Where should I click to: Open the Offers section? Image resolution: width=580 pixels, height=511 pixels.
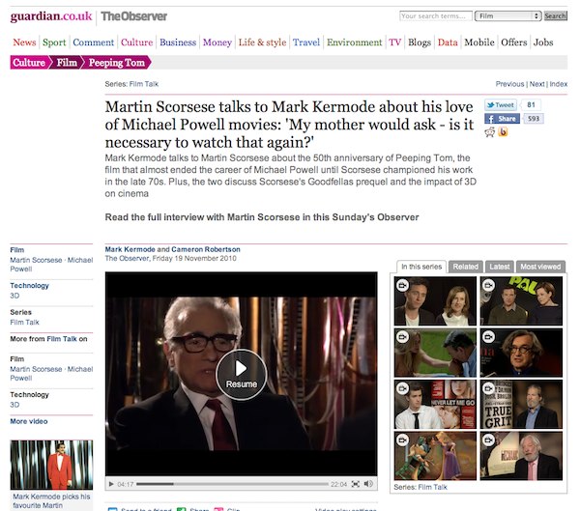(514, 43)
